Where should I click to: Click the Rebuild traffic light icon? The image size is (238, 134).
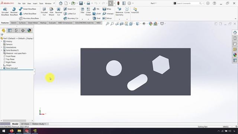coord(118,3)
